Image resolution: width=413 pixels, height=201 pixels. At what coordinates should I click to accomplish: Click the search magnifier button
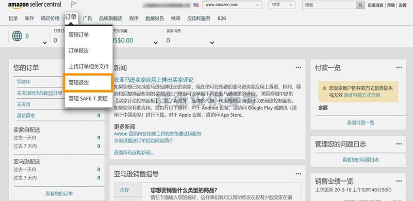pos(360,5)
